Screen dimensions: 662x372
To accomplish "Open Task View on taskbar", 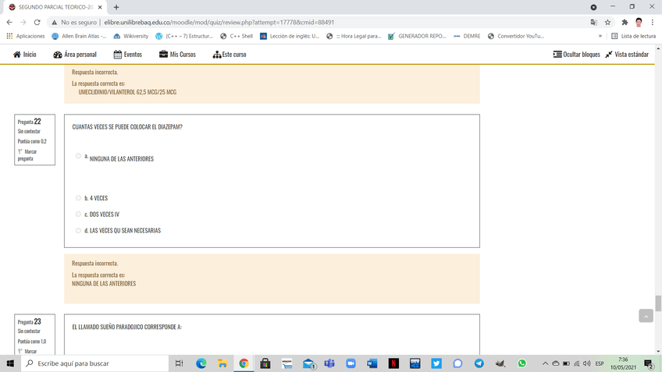I will pos(179,363).
